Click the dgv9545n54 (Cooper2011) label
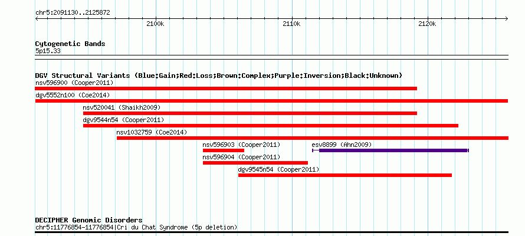Image resolution: width=525 pixels, height=236 pixels. (x=278, y=170)
